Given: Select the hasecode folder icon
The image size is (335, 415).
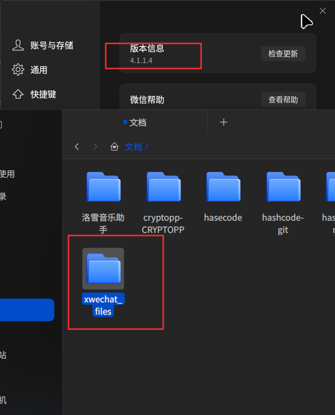Looking at the screenshot, I should (x=223, y=187).
